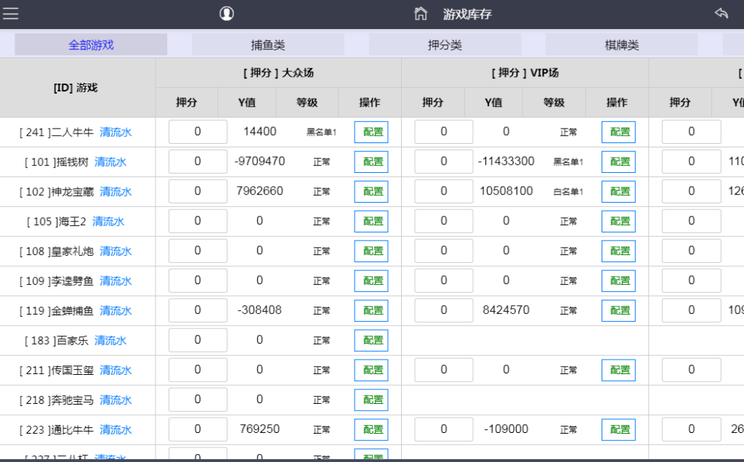
Task: Click VIP场 配置 button for 摇钱树
Action: (x=618, y=162)
